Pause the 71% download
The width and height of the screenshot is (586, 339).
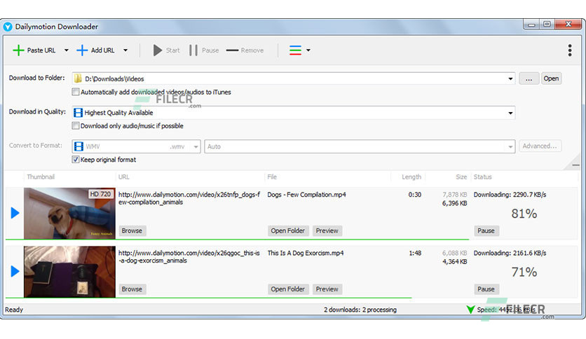(486, 289)
